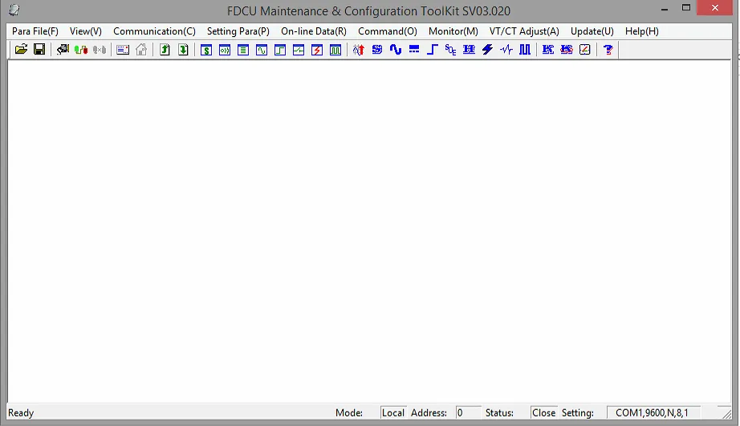Open the window icon marked with S

click(206, 50)
